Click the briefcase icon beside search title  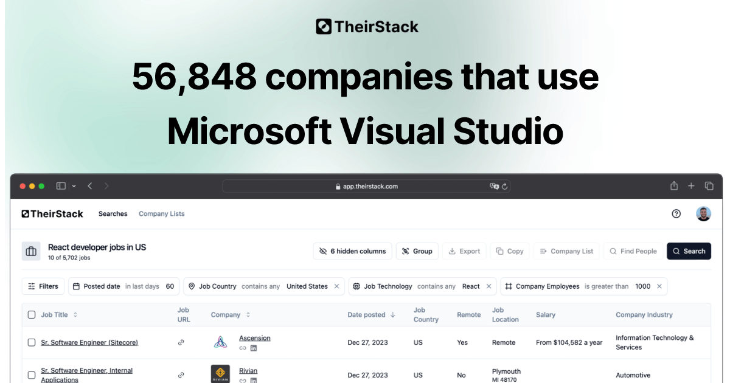coord(31,251)
